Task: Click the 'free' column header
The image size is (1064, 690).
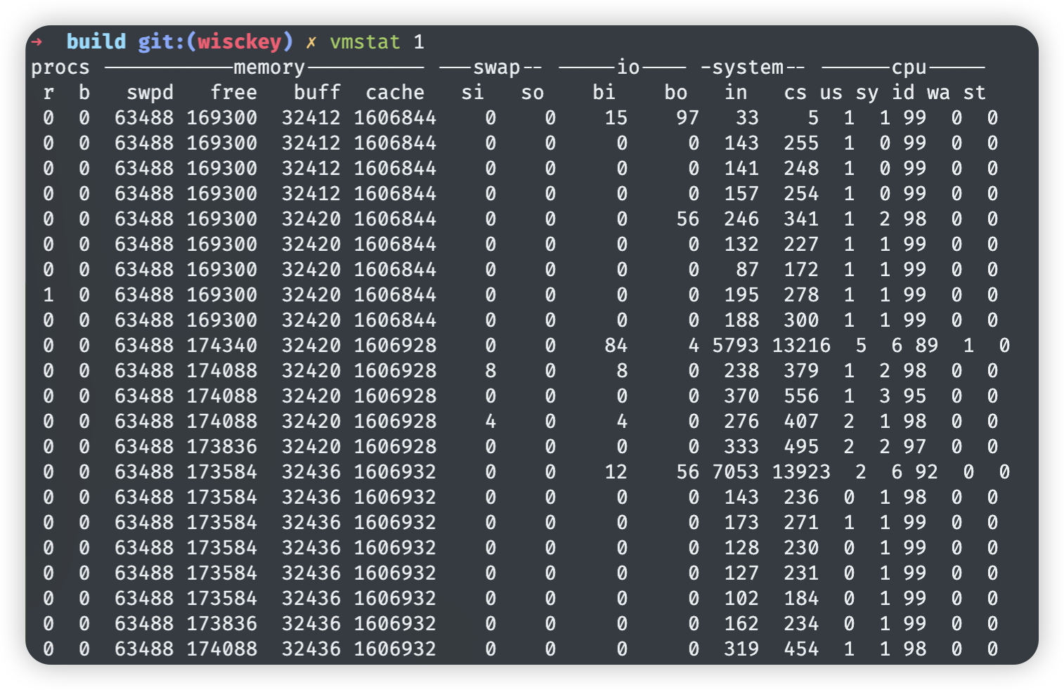Action: click(x=234, y=92)
